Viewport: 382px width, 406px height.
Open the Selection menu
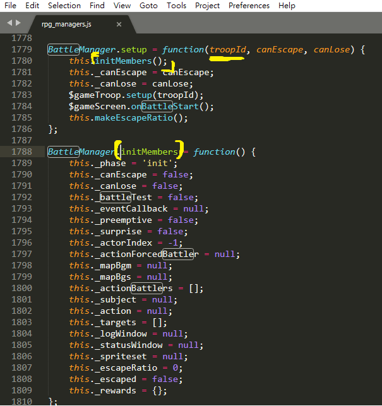pyautogui.click(x=64, y=6)
